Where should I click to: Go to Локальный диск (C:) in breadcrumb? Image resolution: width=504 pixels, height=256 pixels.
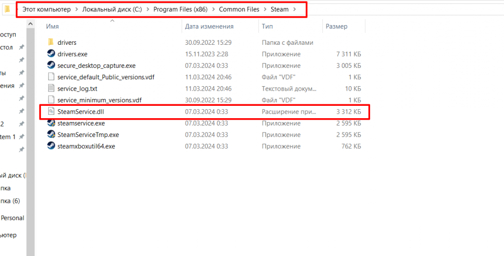112,9
